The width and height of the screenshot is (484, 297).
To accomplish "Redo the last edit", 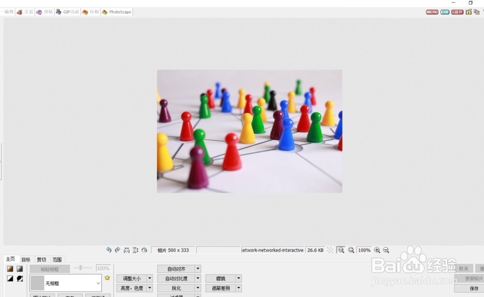I will (x=117, y=250).
